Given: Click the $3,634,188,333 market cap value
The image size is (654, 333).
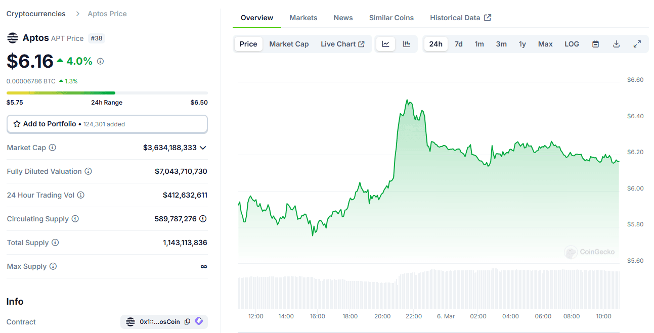Looking at the screenshot, I should [170, 148].
